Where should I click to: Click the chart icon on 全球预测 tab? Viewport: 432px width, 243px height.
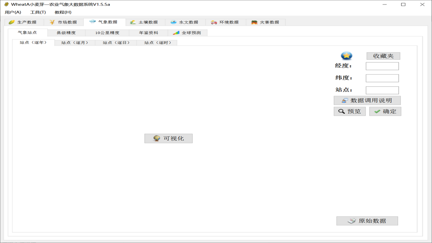177,33
